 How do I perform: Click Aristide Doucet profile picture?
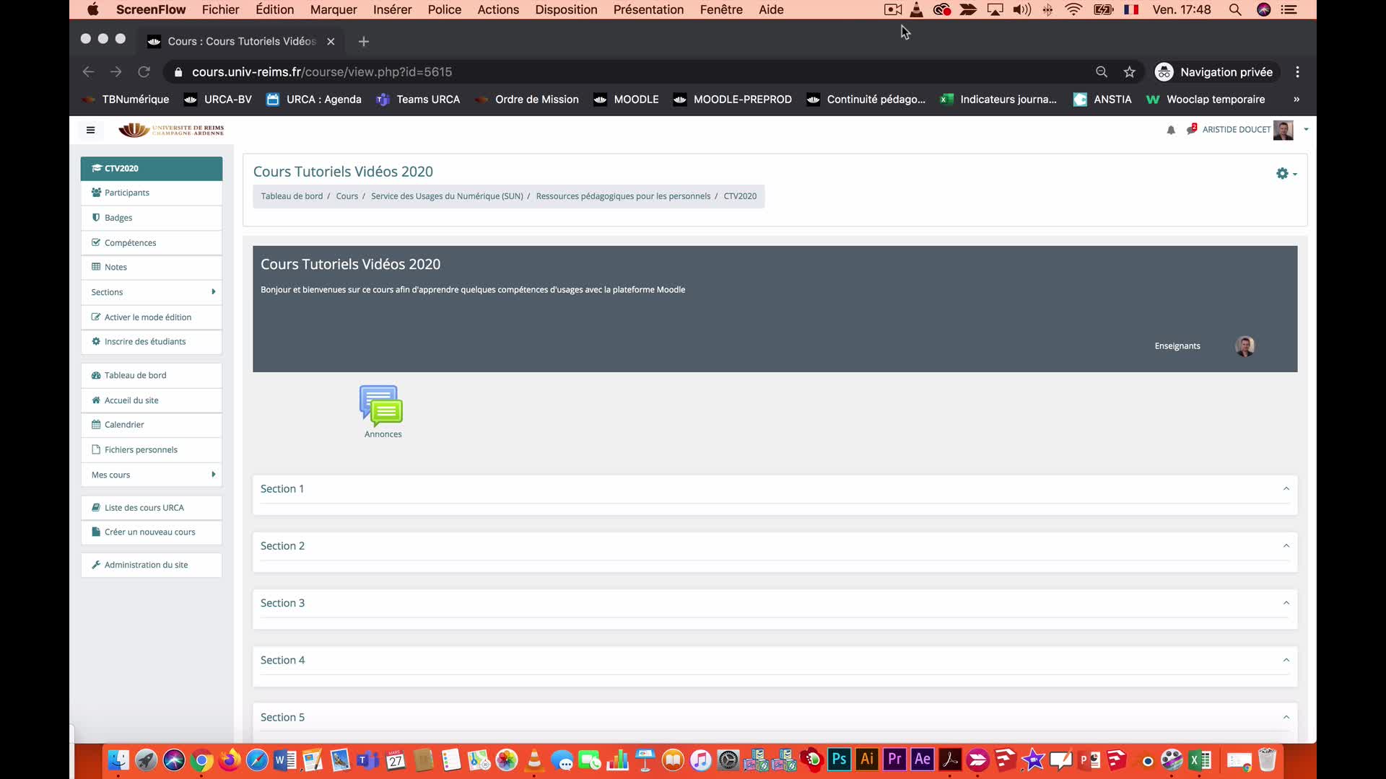1283,130
